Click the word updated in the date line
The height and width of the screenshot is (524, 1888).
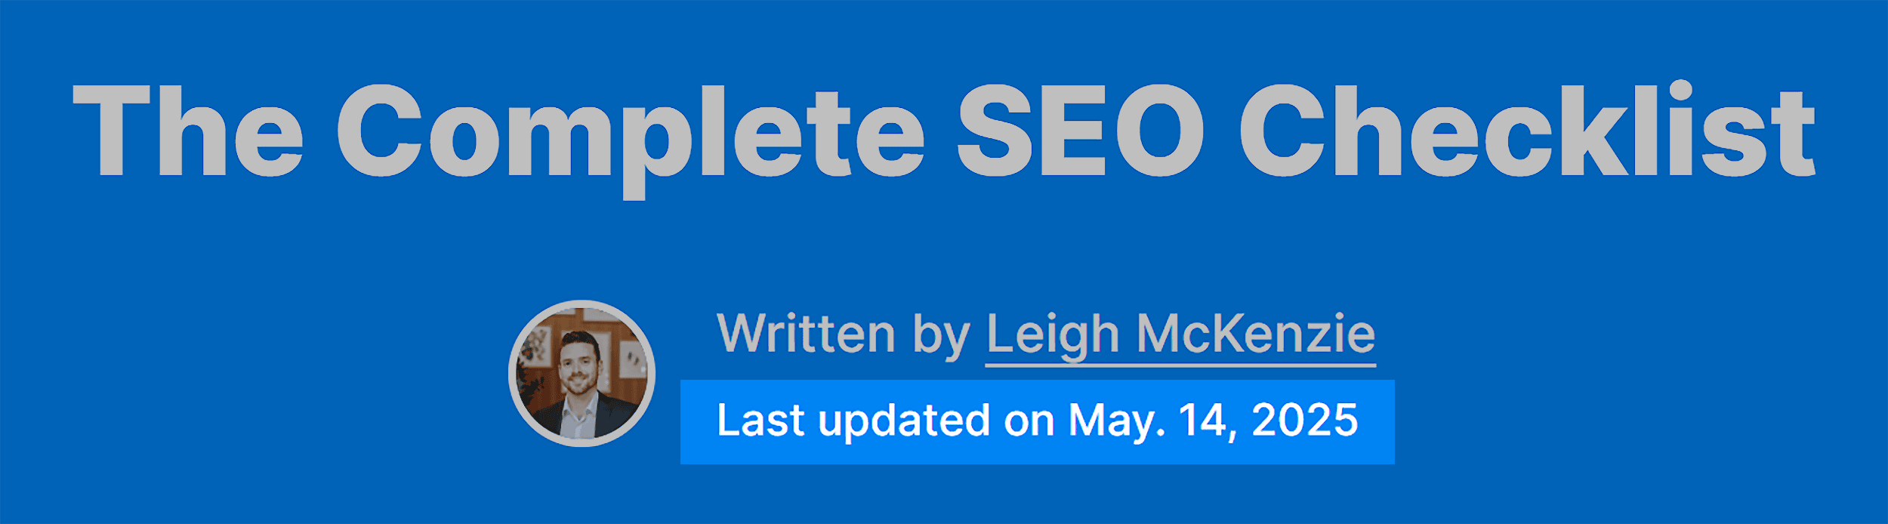tap(904, 421)
